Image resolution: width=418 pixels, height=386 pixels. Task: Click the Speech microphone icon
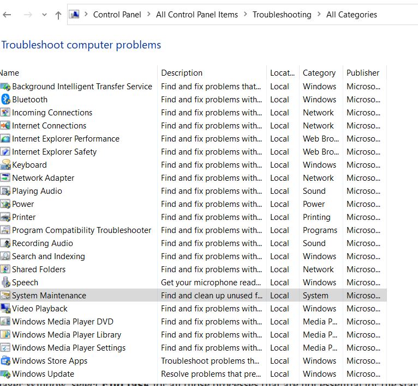click(x=5, y=283)
